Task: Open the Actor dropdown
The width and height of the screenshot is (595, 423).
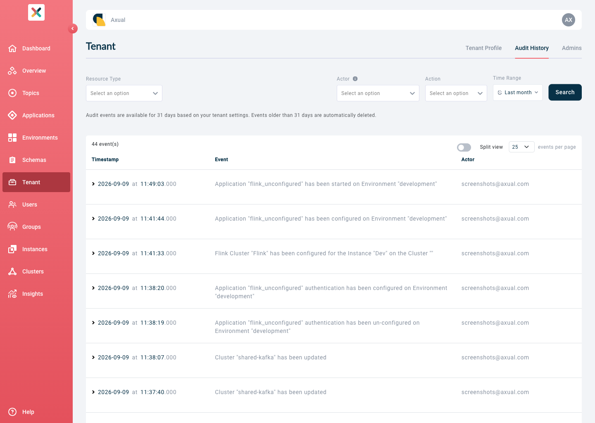Action: [x=378, y=93]
